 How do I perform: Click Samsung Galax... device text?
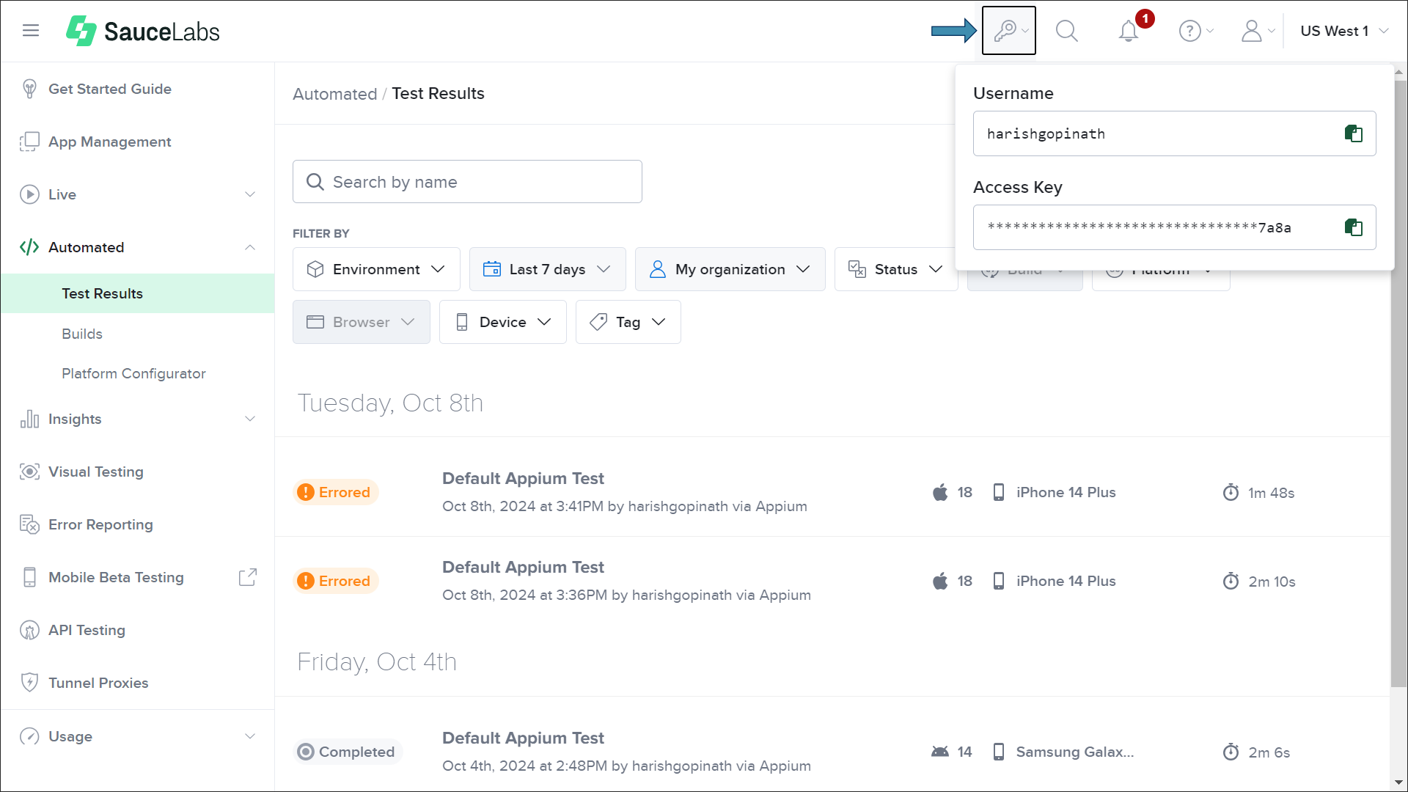(1074, 752)
